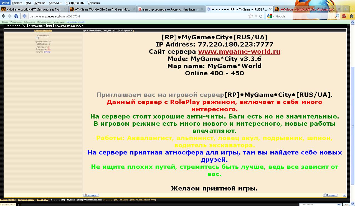Click the Репутация value 0 link
Screen dimensions: 355x206
[49, 47]
